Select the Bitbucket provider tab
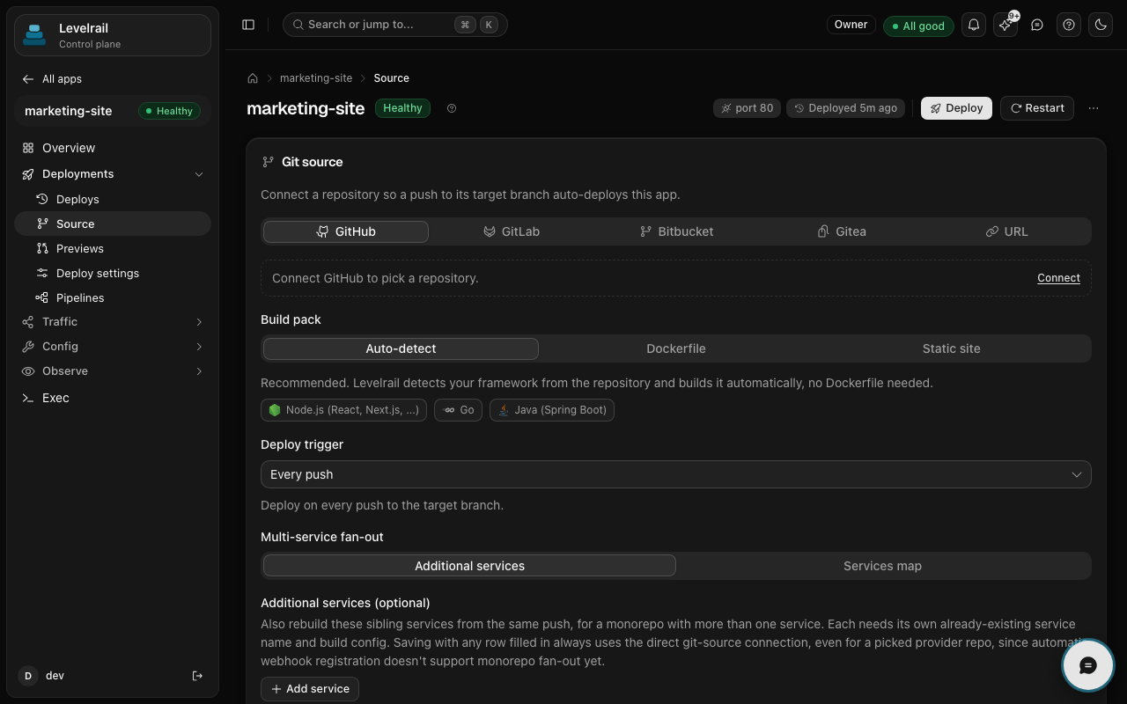Viewport: 1127px width, 704px height. pos(676,231)
